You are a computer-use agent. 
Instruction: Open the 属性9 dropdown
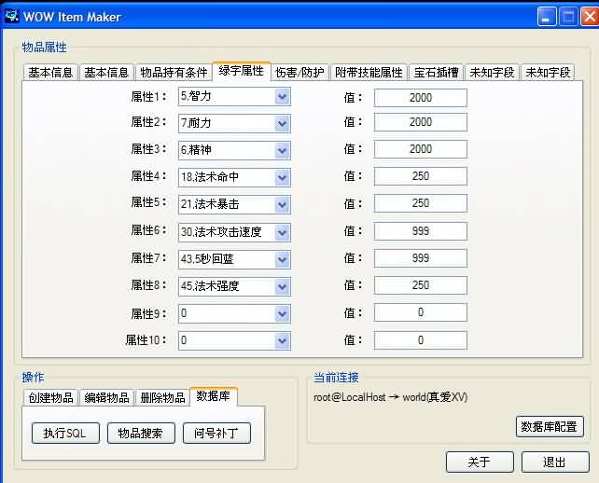[x=283, y=313]
